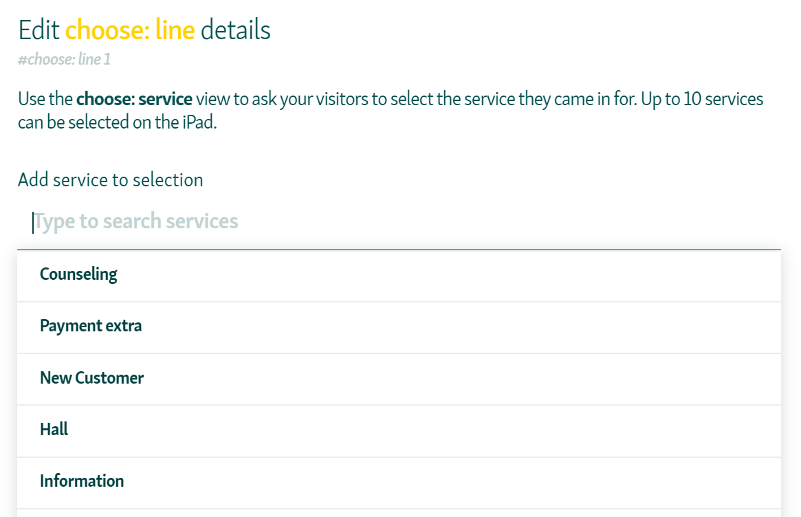The height and width of the screenshot is (517, 801).
Task: Open the Counseling suggestion row
Action: pos(78,274)
